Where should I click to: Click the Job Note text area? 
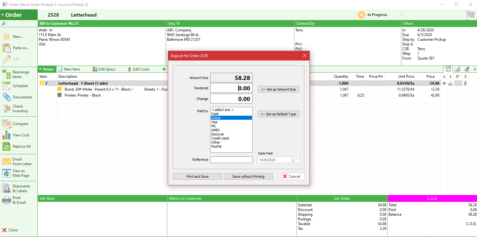[x=102, y=219]
